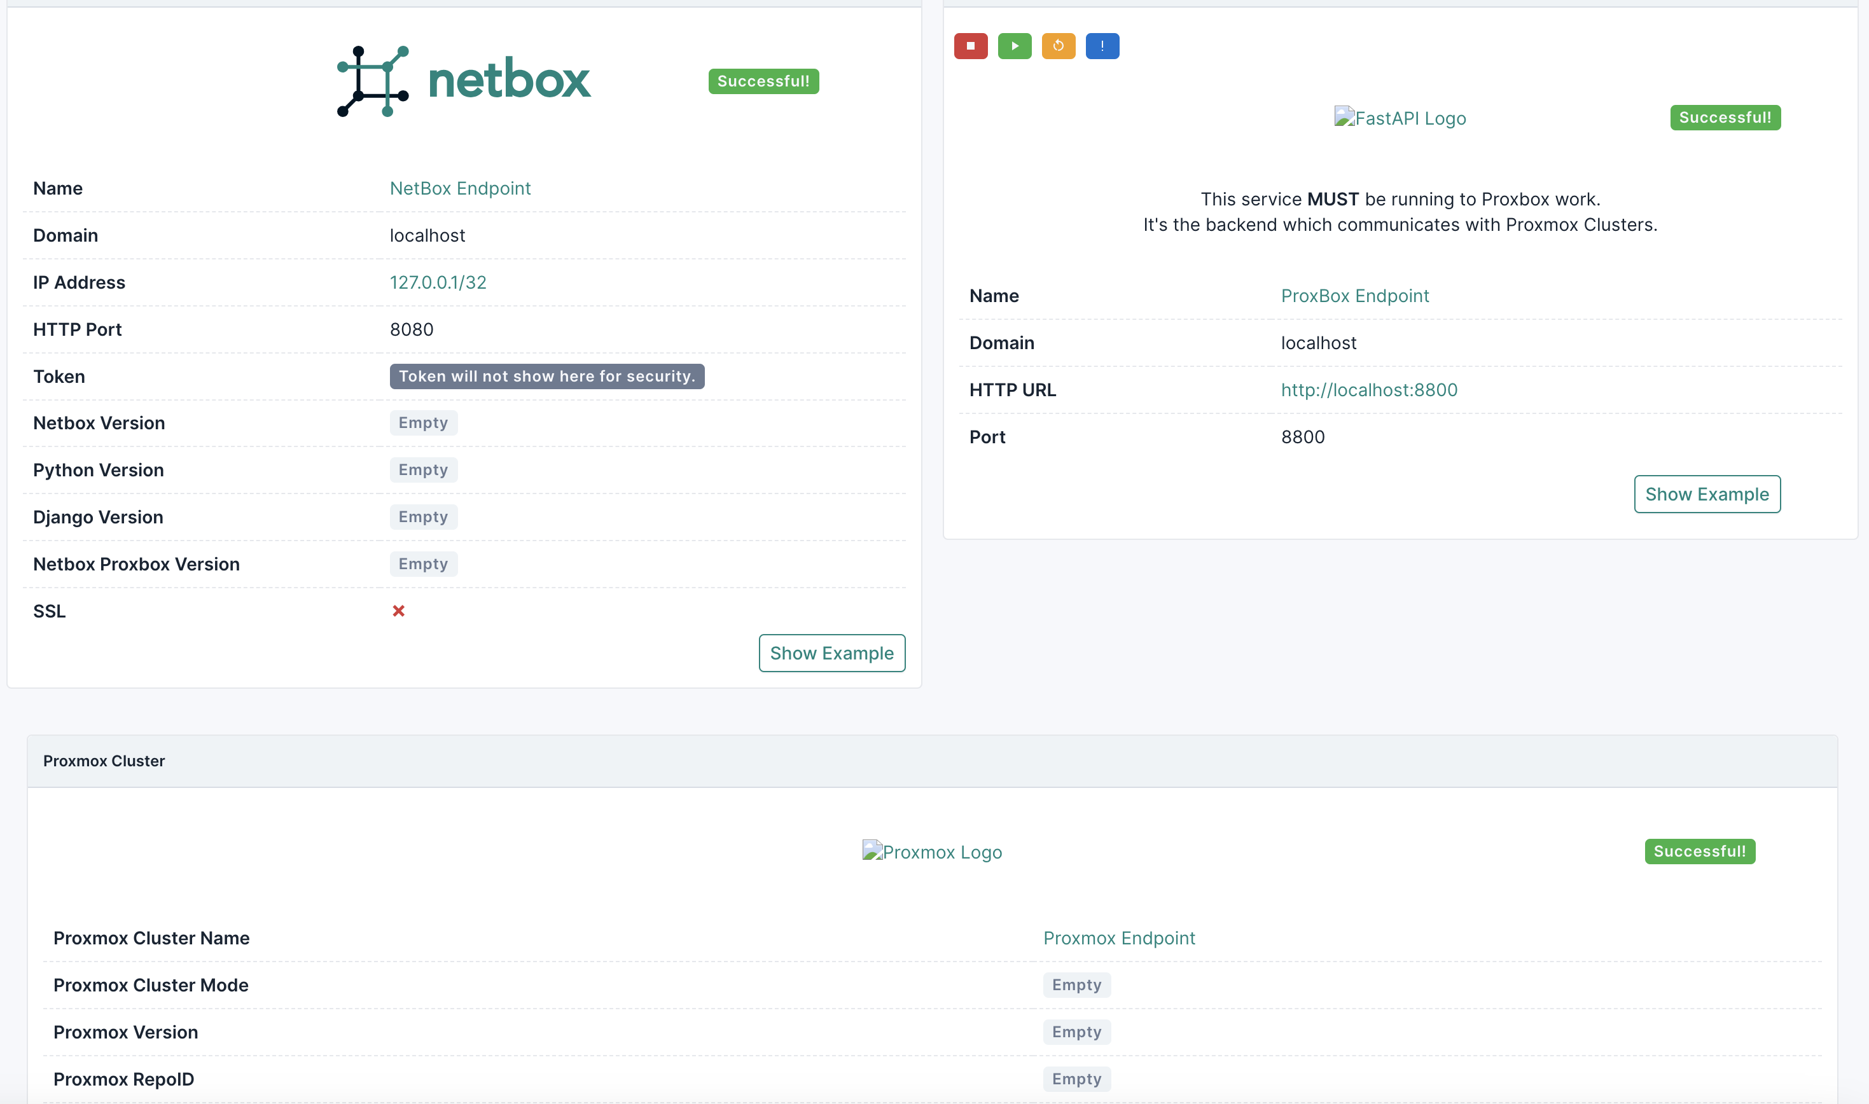This screenshot has width=1869, height=1104.
Task: Click the SSL row label
Action: [x=49, y=611]
